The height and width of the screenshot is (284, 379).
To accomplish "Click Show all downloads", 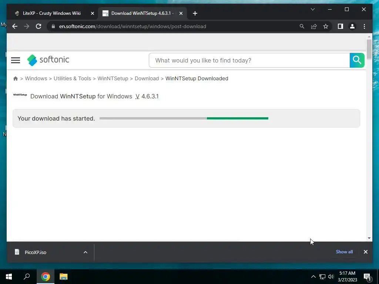I will 344,251.
